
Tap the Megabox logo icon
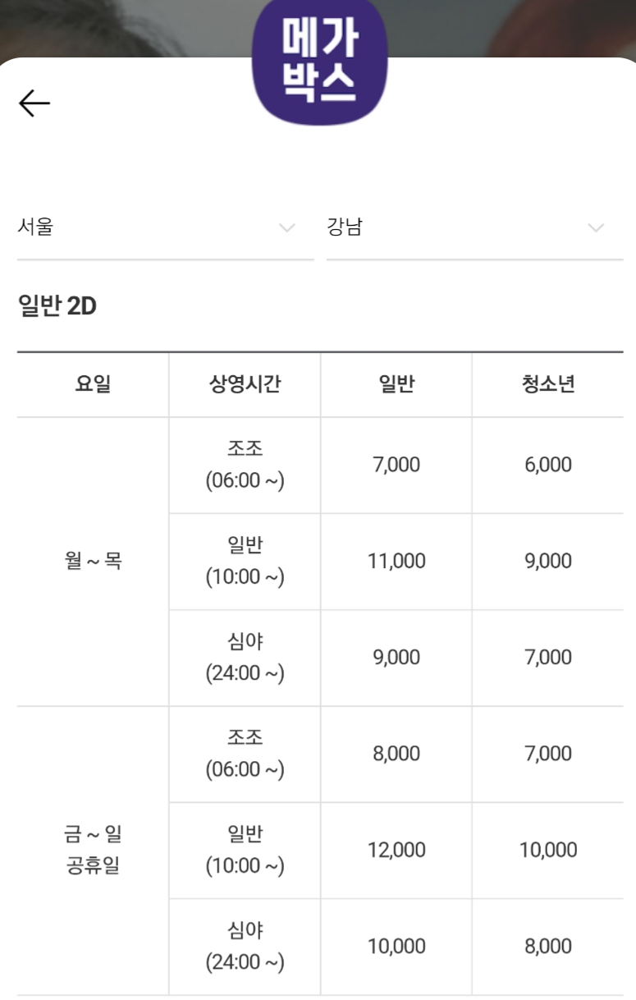tap(319, 62)
